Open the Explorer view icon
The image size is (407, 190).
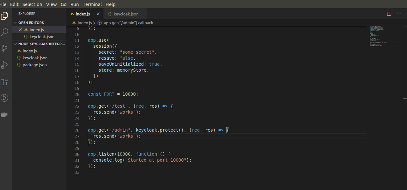[4, 15]
